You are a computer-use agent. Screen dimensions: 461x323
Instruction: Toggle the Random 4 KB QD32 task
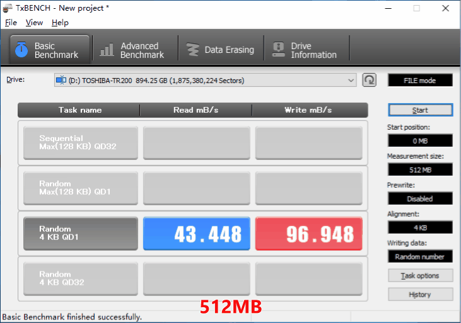pos(81,279)
